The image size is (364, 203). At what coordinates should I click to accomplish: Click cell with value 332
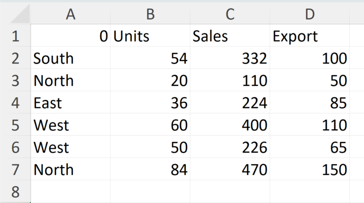coord(230,59)
